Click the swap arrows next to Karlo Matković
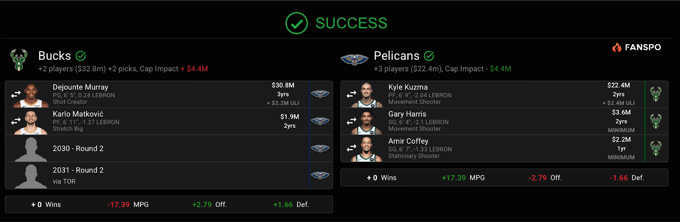The image size is (680, 222). [x=16, y=121]
